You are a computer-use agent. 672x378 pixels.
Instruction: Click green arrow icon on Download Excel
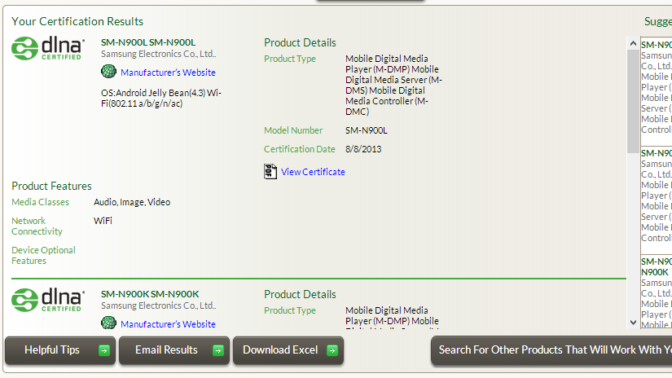332,350
